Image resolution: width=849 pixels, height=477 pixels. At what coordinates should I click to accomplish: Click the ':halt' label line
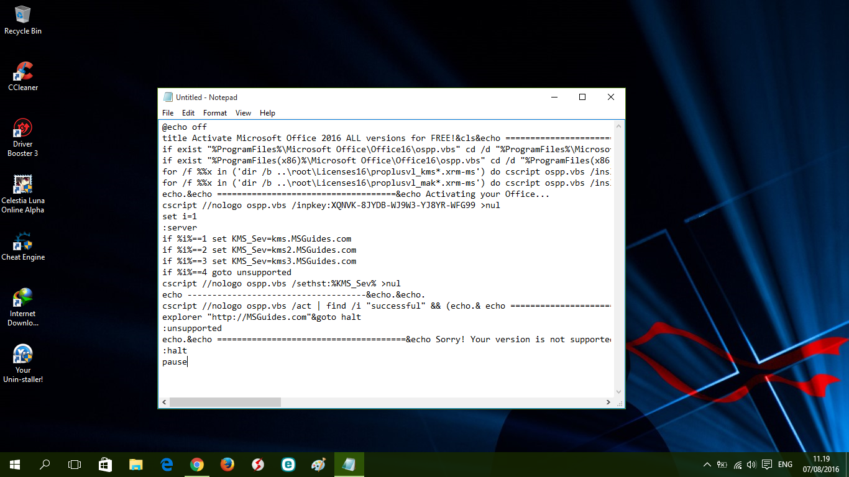[x=175, y=351]
